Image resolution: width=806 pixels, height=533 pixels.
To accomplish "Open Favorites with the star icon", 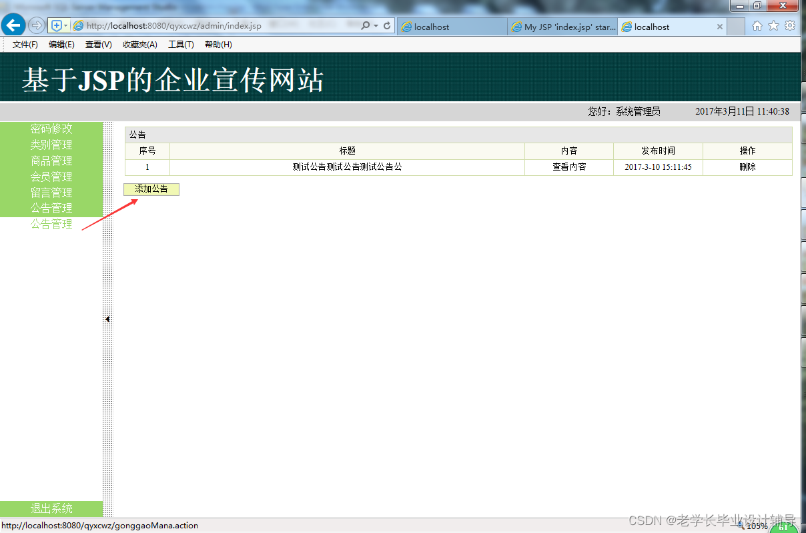I will [773, 25].
